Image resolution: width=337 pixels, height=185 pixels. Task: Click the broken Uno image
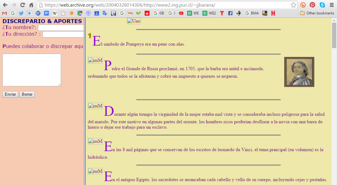(x=134, y=21)
